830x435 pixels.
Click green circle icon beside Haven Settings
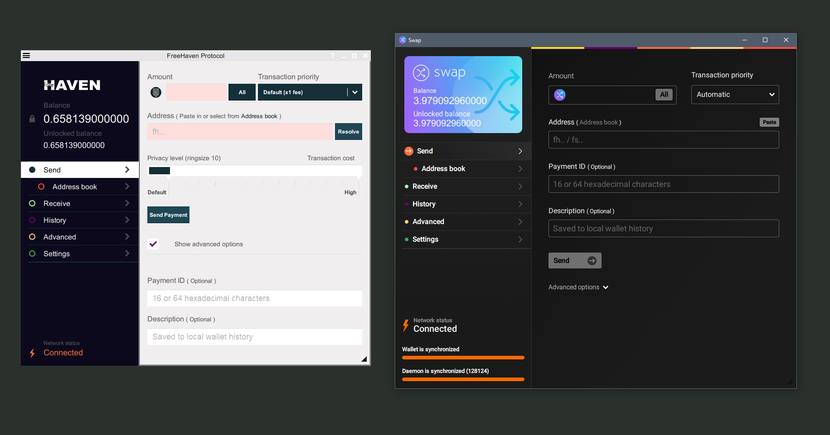[x=32, y=253]
